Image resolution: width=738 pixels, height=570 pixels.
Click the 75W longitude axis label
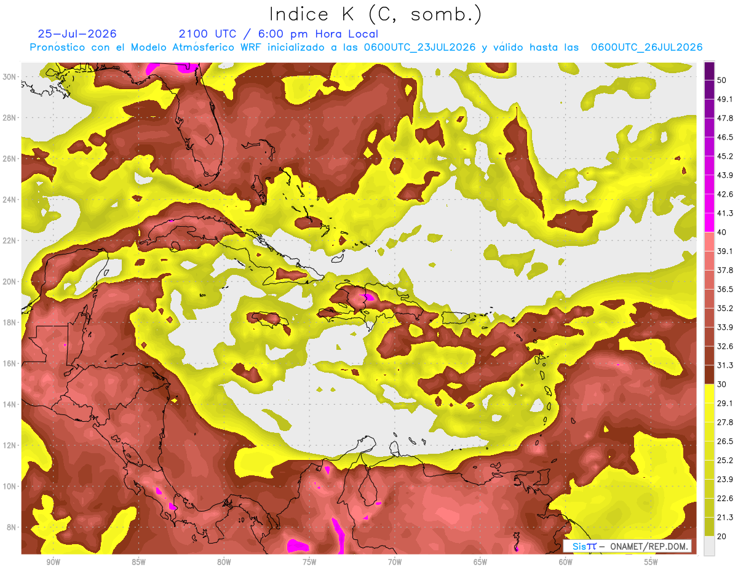309,563
